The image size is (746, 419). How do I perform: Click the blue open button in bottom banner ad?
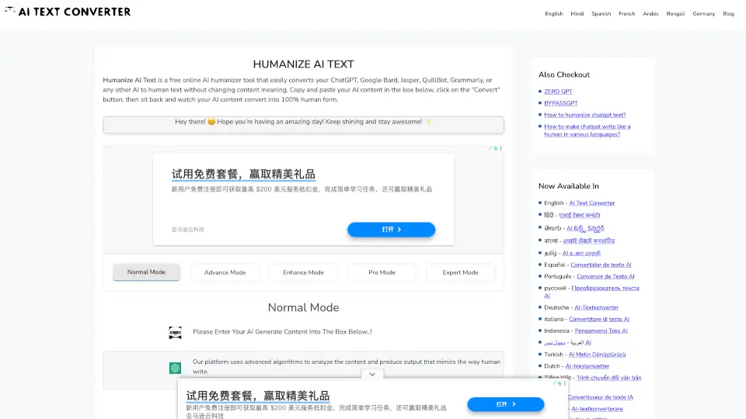(x=505, y=404)
